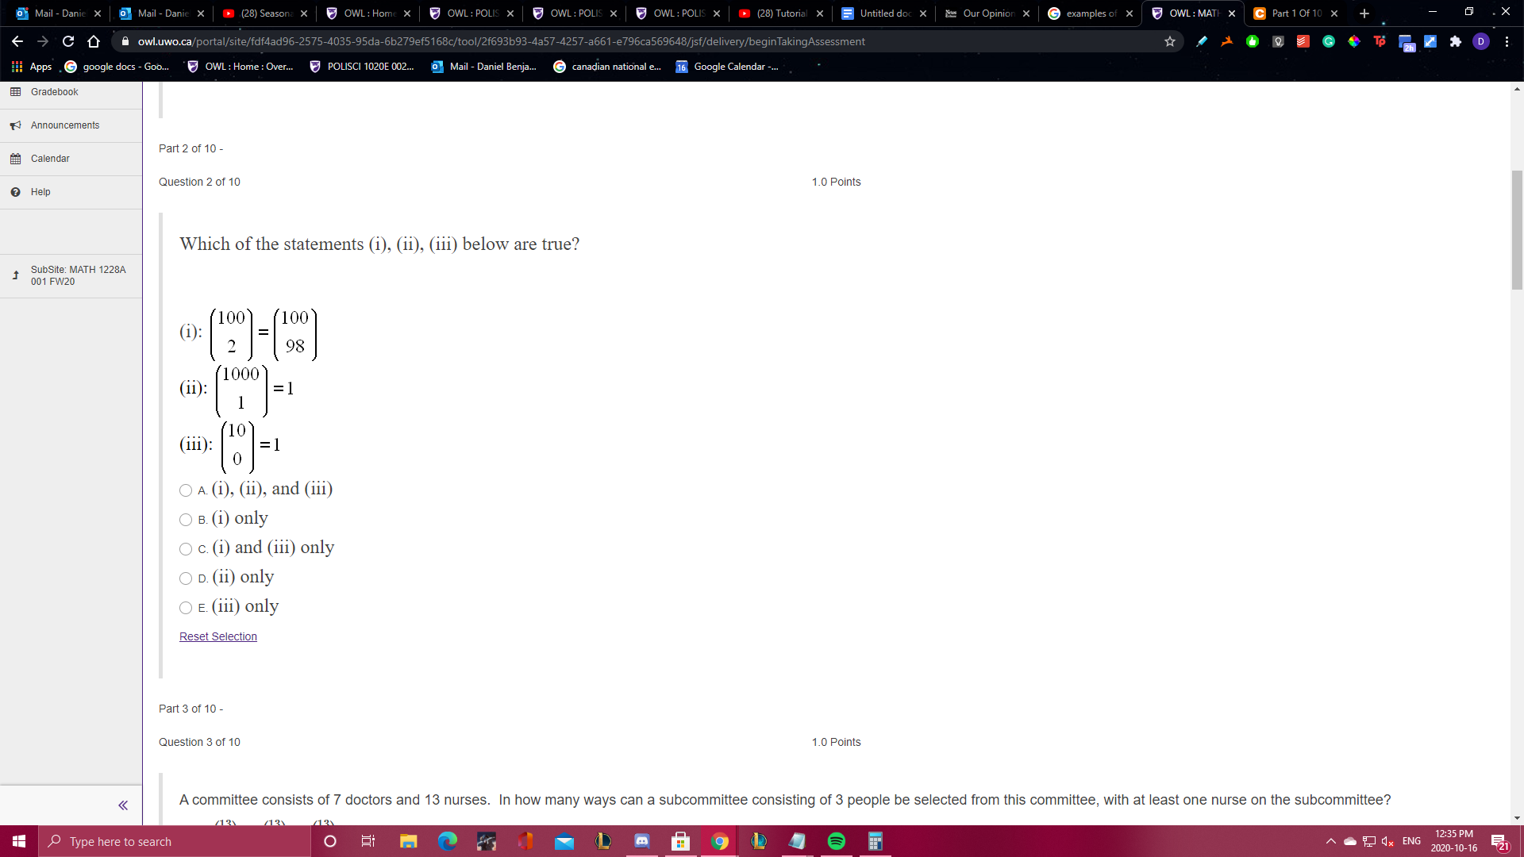Open the Gradebook panel
Image resolution: width=1524 pixels, height=857 pixels.
(x=54, y=91)
